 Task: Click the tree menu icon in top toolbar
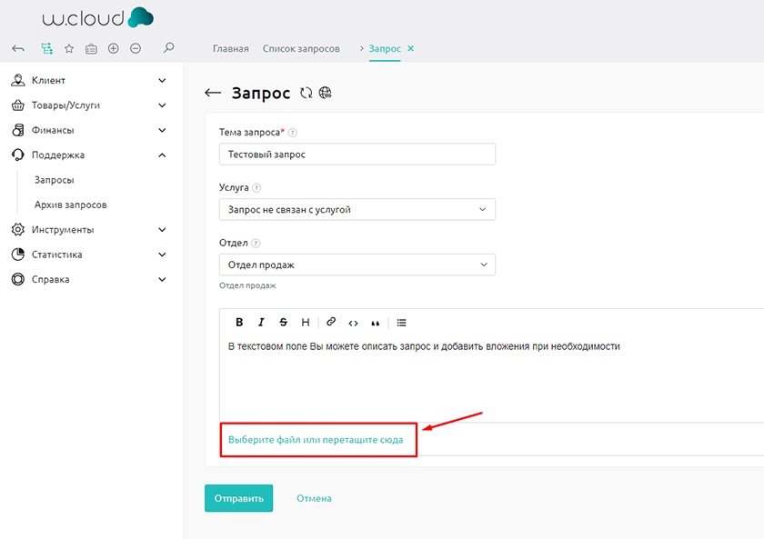click(x=46, y=48)
